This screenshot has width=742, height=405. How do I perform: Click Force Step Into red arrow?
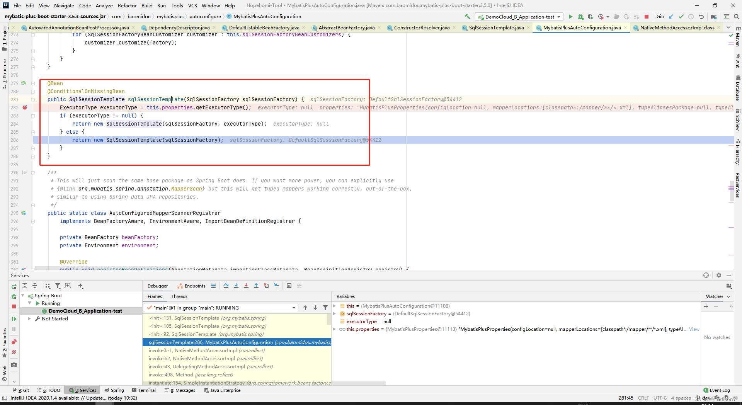point(246,286)
